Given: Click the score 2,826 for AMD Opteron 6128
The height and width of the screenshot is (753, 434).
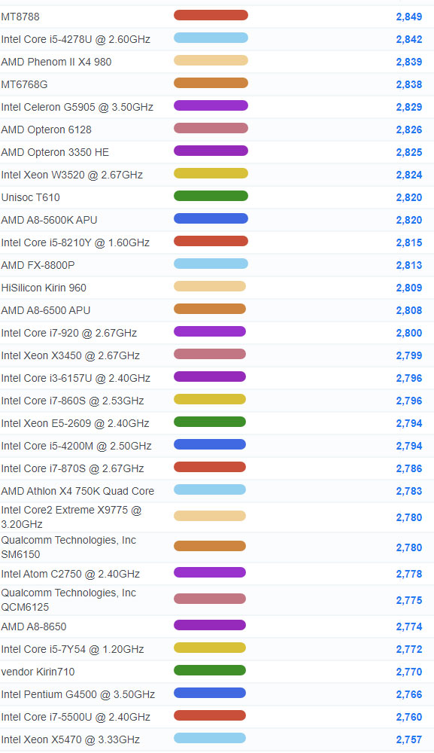Looking at the screenshot, I should tap(409, 130).
